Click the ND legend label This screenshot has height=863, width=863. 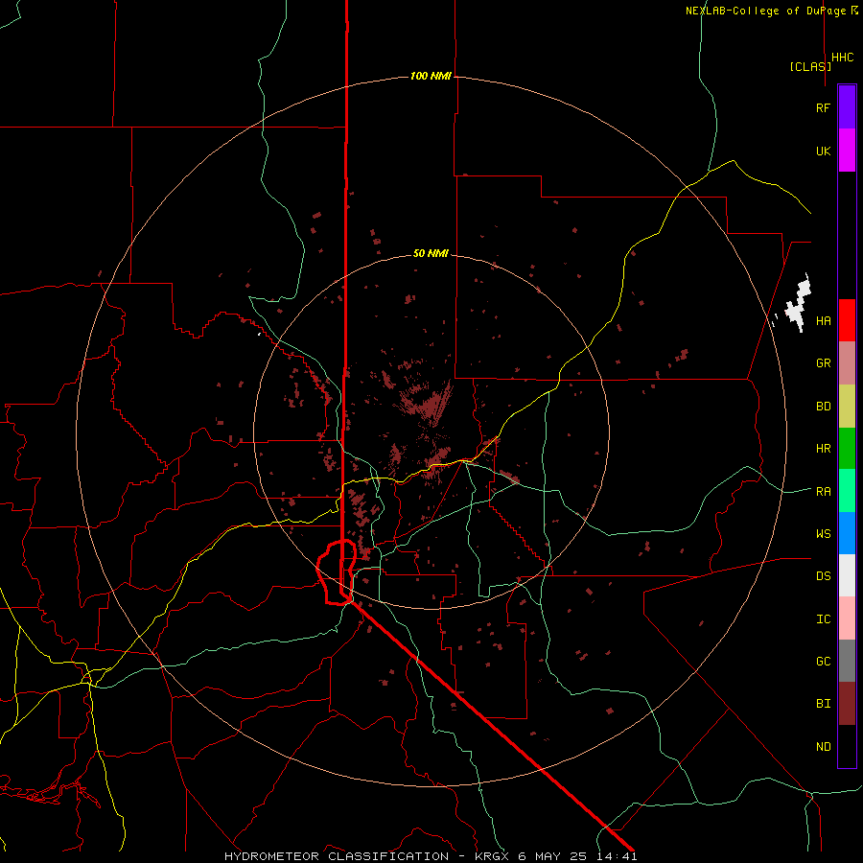[x=823, y=747]
